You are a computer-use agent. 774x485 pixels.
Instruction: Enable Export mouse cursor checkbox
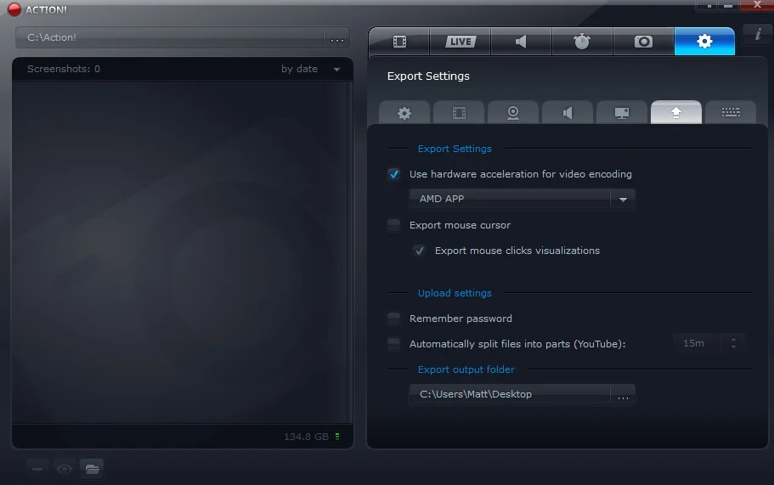tap(394, 225)
